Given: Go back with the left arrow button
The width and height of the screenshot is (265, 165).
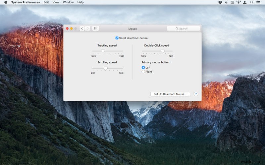Looking at the screenshot, I should 82,29.
